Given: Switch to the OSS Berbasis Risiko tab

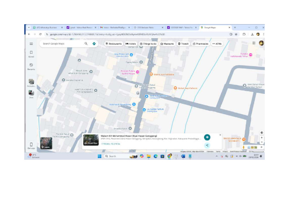Looking at the screenshot, I should pos(149,28).
